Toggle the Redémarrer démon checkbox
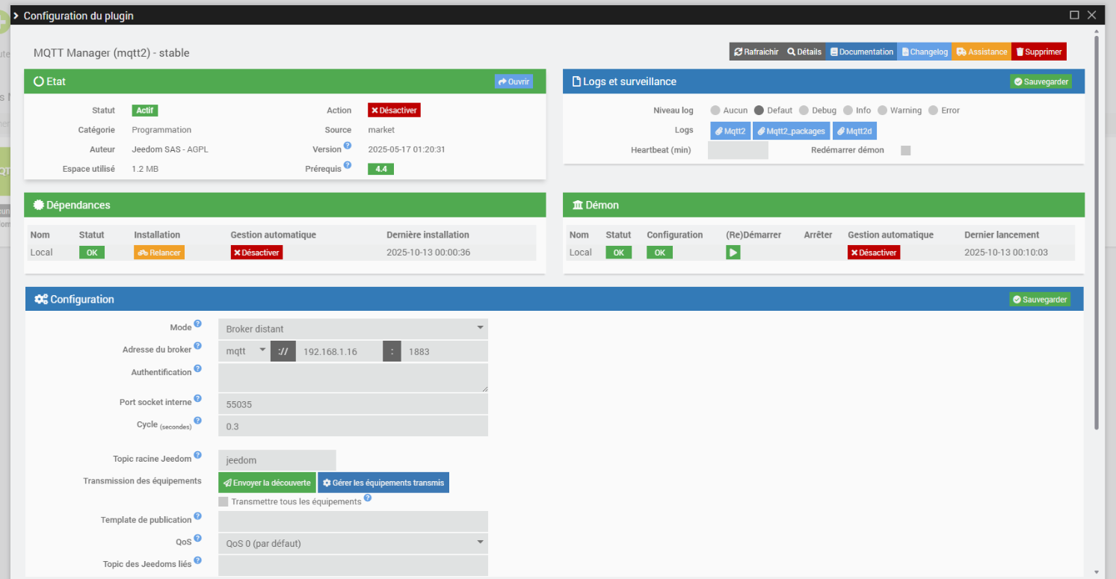 [906, 150]
